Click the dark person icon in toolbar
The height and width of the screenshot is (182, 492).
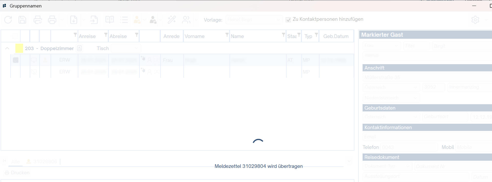[x=153, y=20]
